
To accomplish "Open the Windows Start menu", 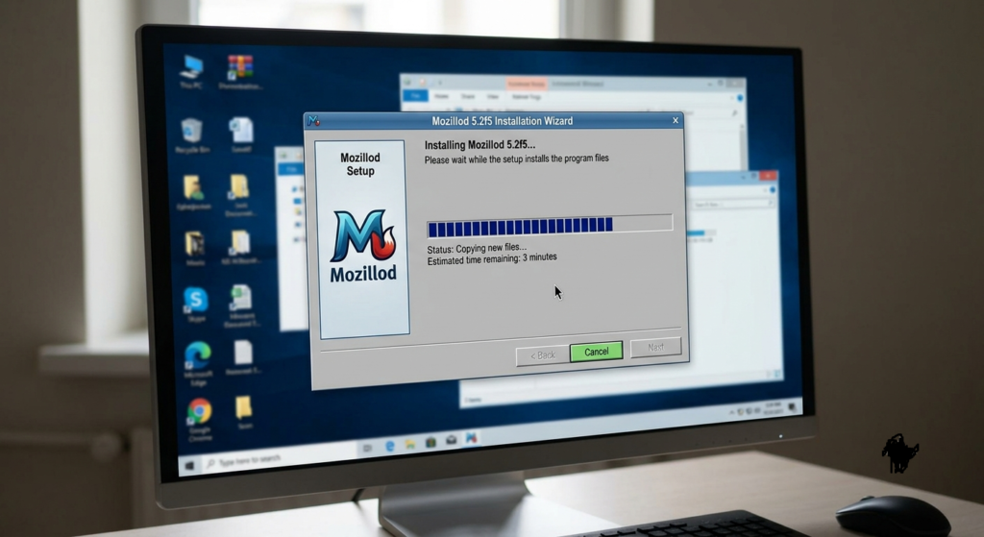I will (189, 466).
